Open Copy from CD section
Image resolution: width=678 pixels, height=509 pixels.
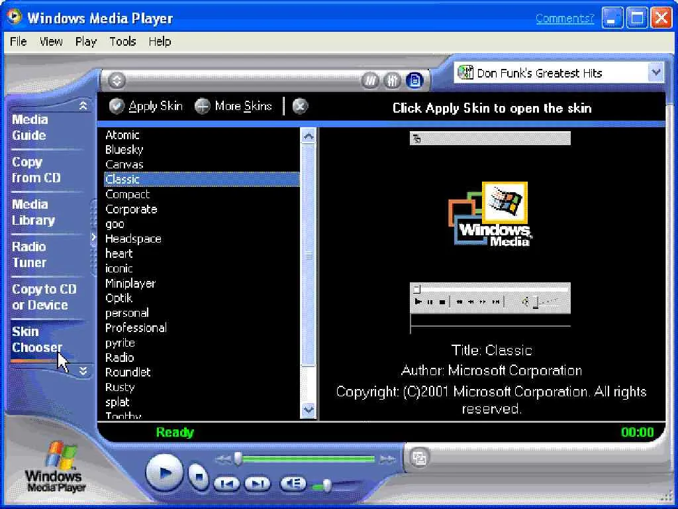point(36,170)
